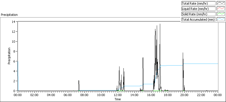
Task: Click the 10:00 time axis label
Action: coord(101,95)
